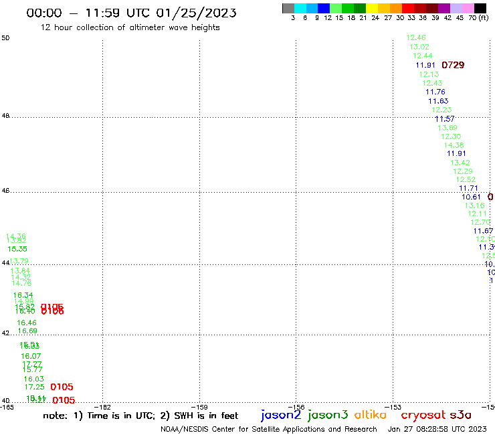Click the green wave height value 16.69
495x435 pixels.
pos(27,331)
